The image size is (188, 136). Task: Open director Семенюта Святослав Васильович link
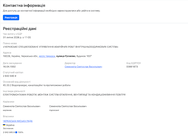pos(83,67)
